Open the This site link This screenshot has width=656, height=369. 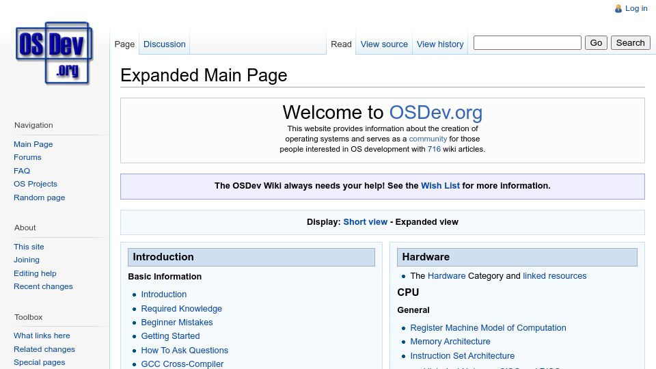point(29,247)
